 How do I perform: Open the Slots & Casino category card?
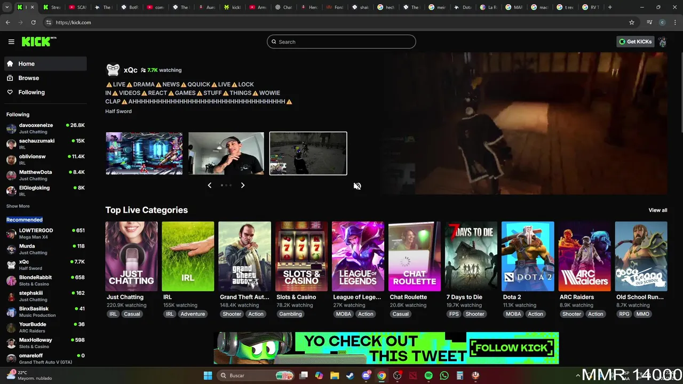tap(301, 257)
